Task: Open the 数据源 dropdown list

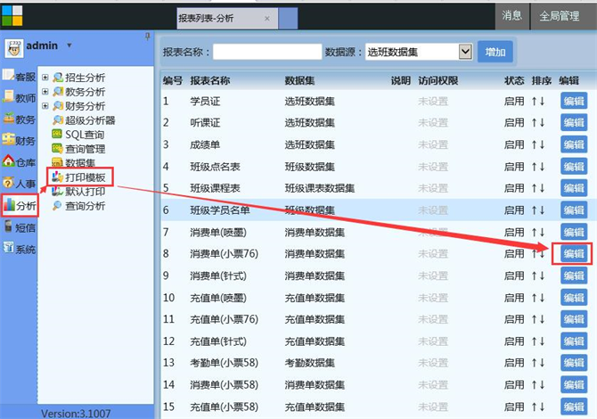Action: pyautogui.click(x=464, y=53)
